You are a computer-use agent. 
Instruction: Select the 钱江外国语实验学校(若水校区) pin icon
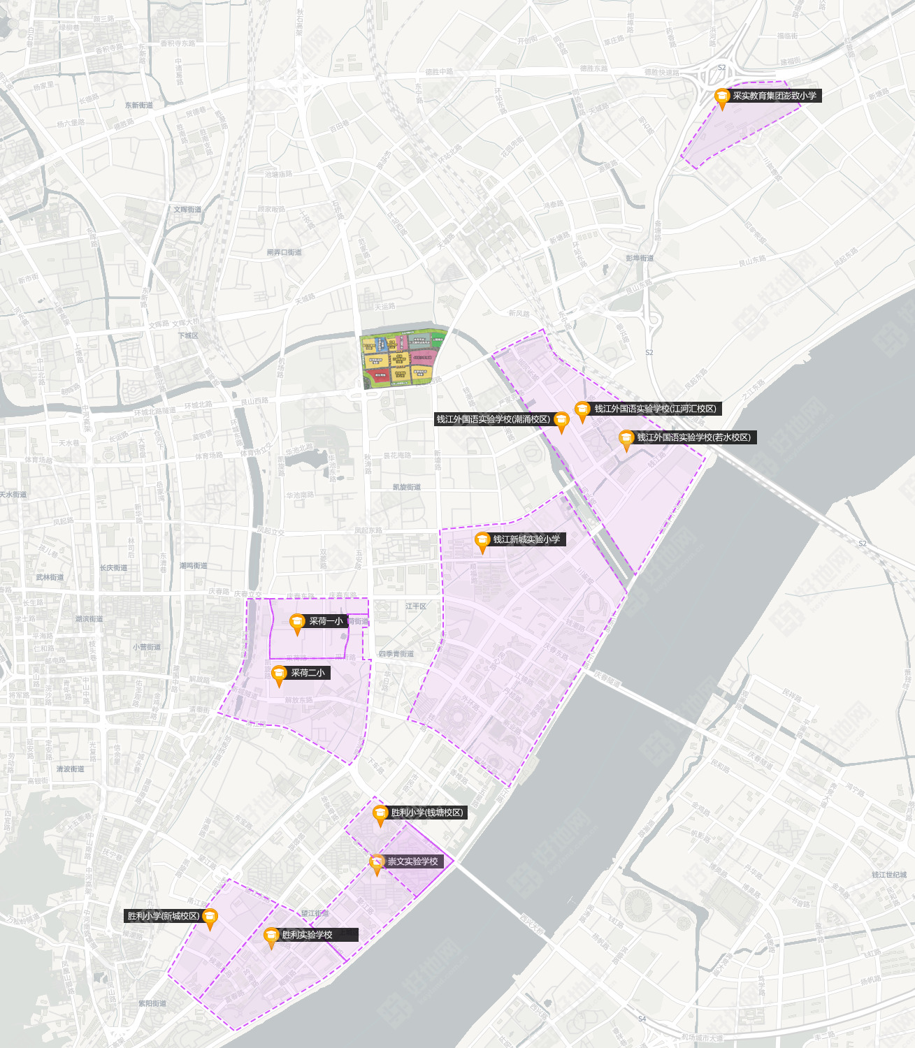(x=626, y=438)
